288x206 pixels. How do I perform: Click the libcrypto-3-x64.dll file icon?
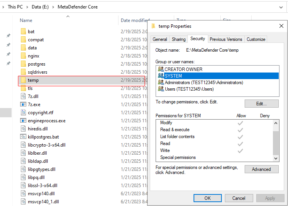(23, 145)
